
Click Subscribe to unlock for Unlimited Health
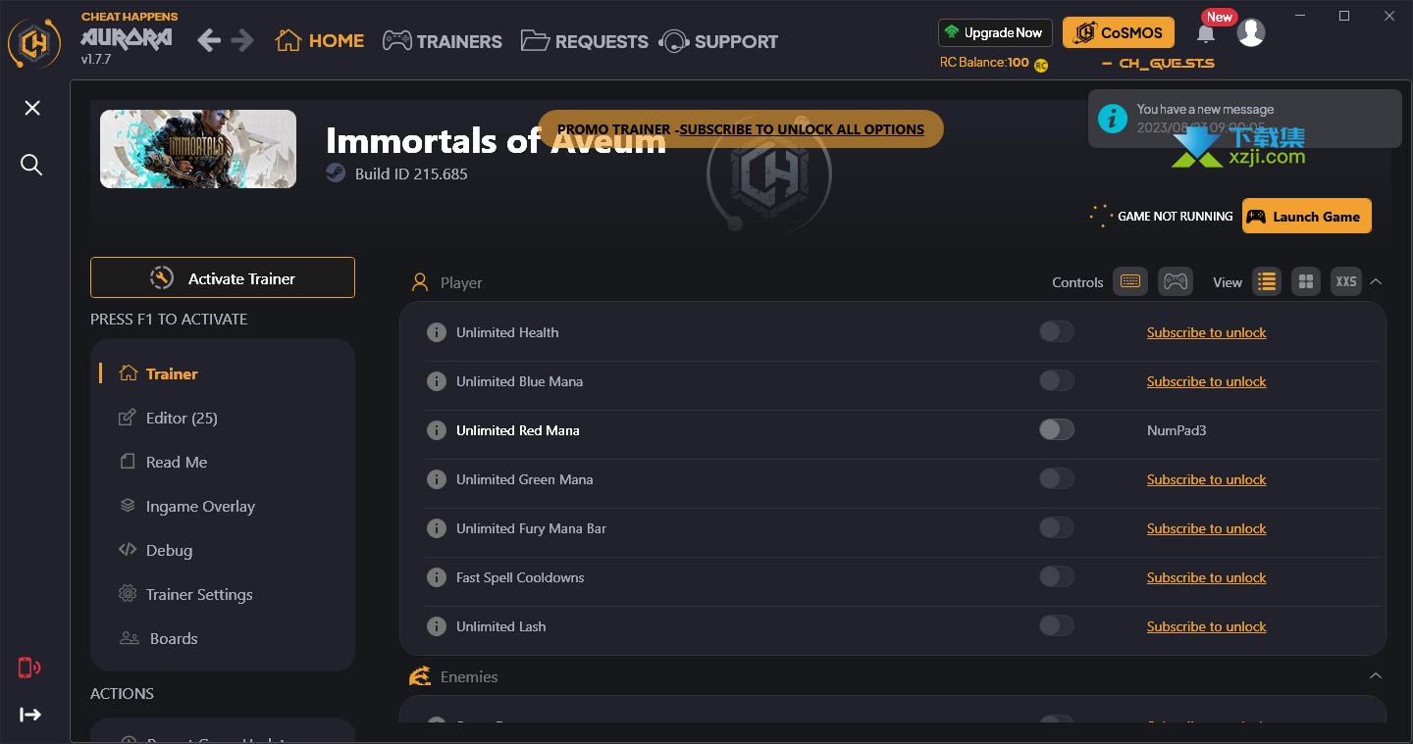[x=1206, y=332]
